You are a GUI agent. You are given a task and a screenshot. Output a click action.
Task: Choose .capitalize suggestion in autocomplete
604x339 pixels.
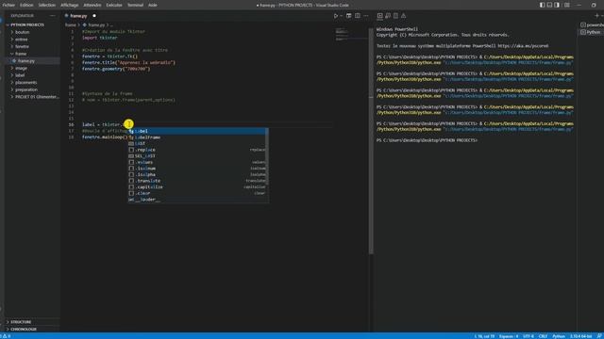pos(196,186)
